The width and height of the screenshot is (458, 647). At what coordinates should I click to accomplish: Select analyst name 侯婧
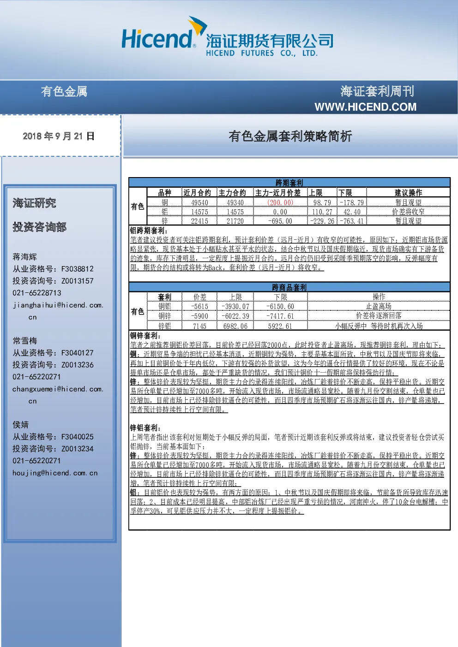pyautogui.click(x=21, y=425)
